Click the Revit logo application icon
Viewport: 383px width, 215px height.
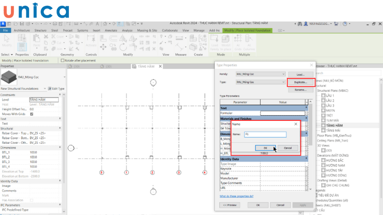point(3,22)
